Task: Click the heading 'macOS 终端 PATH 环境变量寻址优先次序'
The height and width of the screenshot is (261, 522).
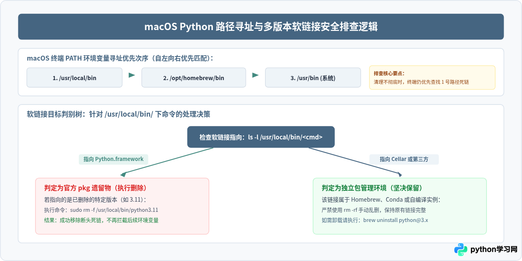Action: [120, 58]
